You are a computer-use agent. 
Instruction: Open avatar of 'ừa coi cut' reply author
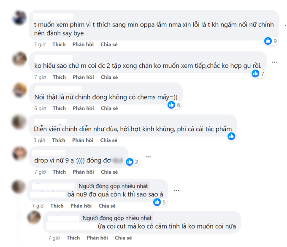pyautogui.click(x=34, y=217)
